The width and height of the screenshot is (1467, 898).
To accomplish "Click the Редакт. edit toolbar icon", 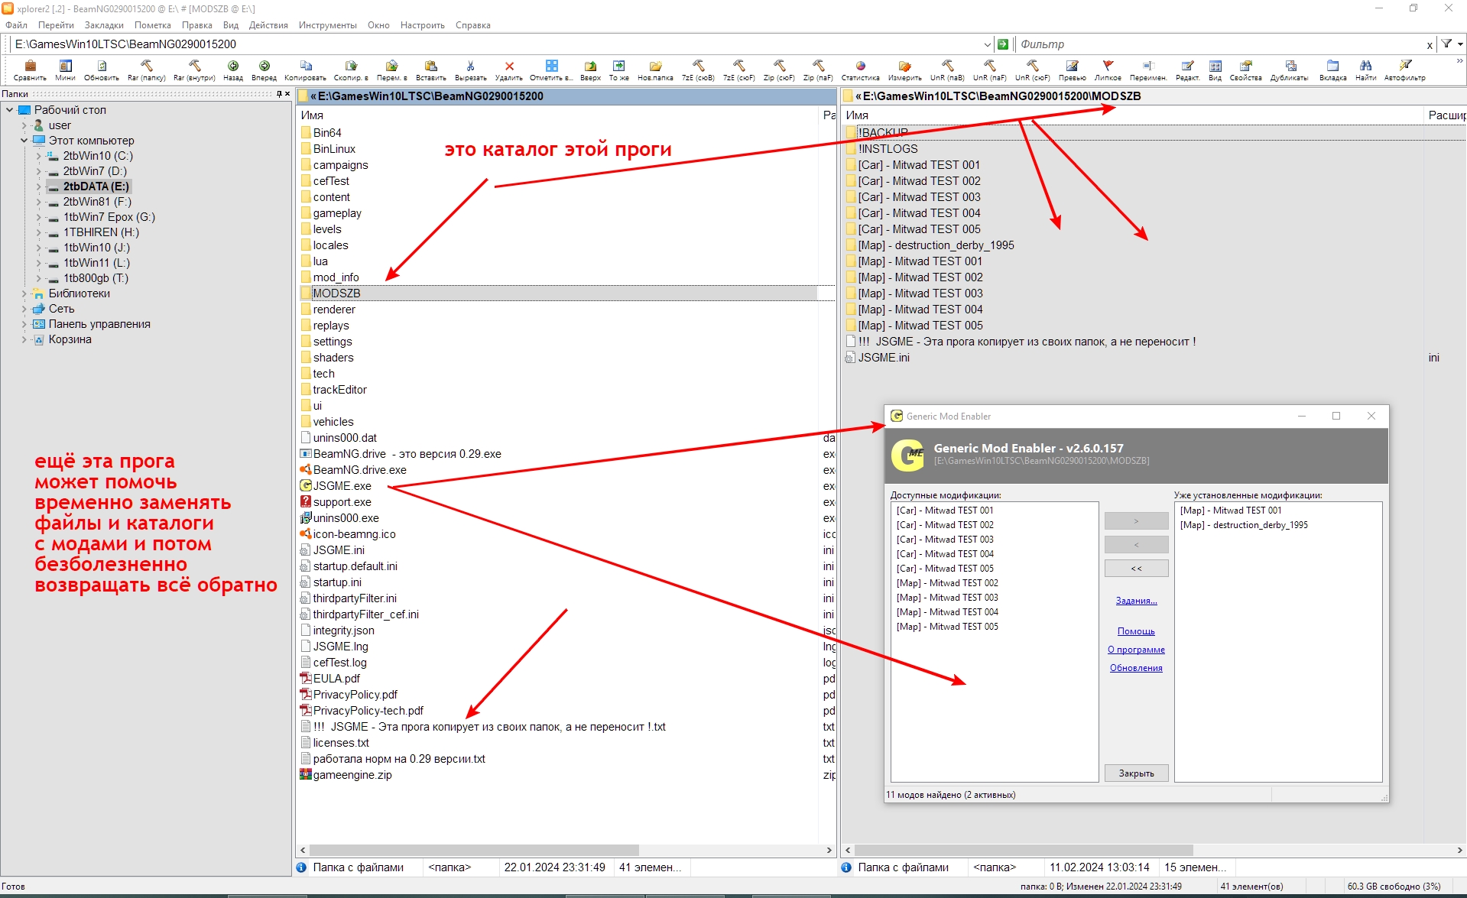I will tap(1187, 70).
